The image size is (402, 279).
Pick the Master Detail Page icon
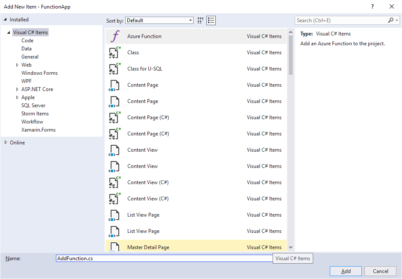coord(114,247)
